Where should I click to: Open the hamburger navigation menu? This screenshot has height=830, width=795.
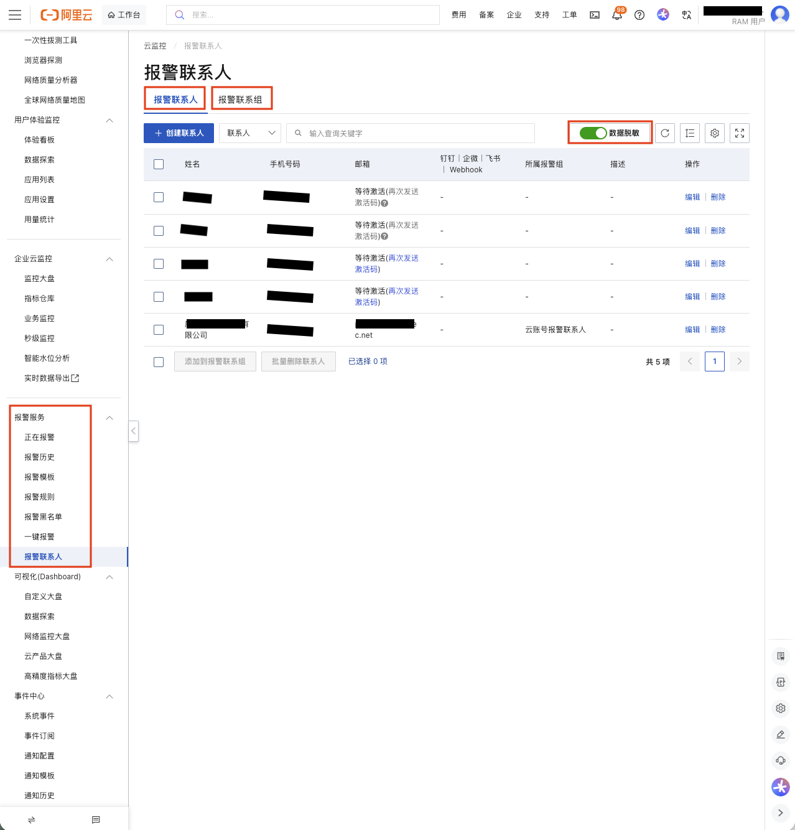pos(15,15)
